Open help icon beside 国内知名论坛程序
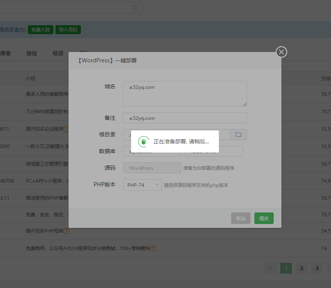The height and width of the screenshot is (288, 331). [66, 129]
